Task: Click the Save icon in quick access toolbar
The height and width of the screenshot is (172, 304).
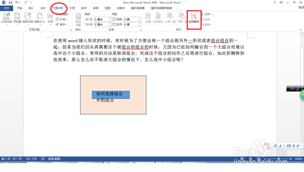Action: (x=10, y=2)
